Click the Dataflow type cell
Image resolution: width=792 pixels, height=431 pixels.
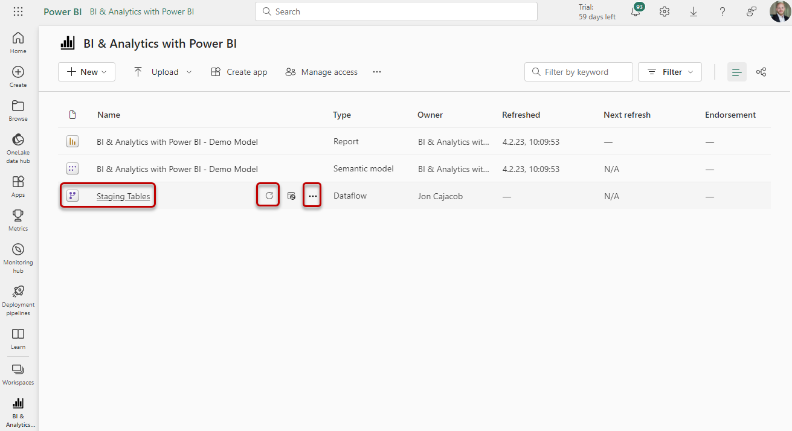pos(350,196)
